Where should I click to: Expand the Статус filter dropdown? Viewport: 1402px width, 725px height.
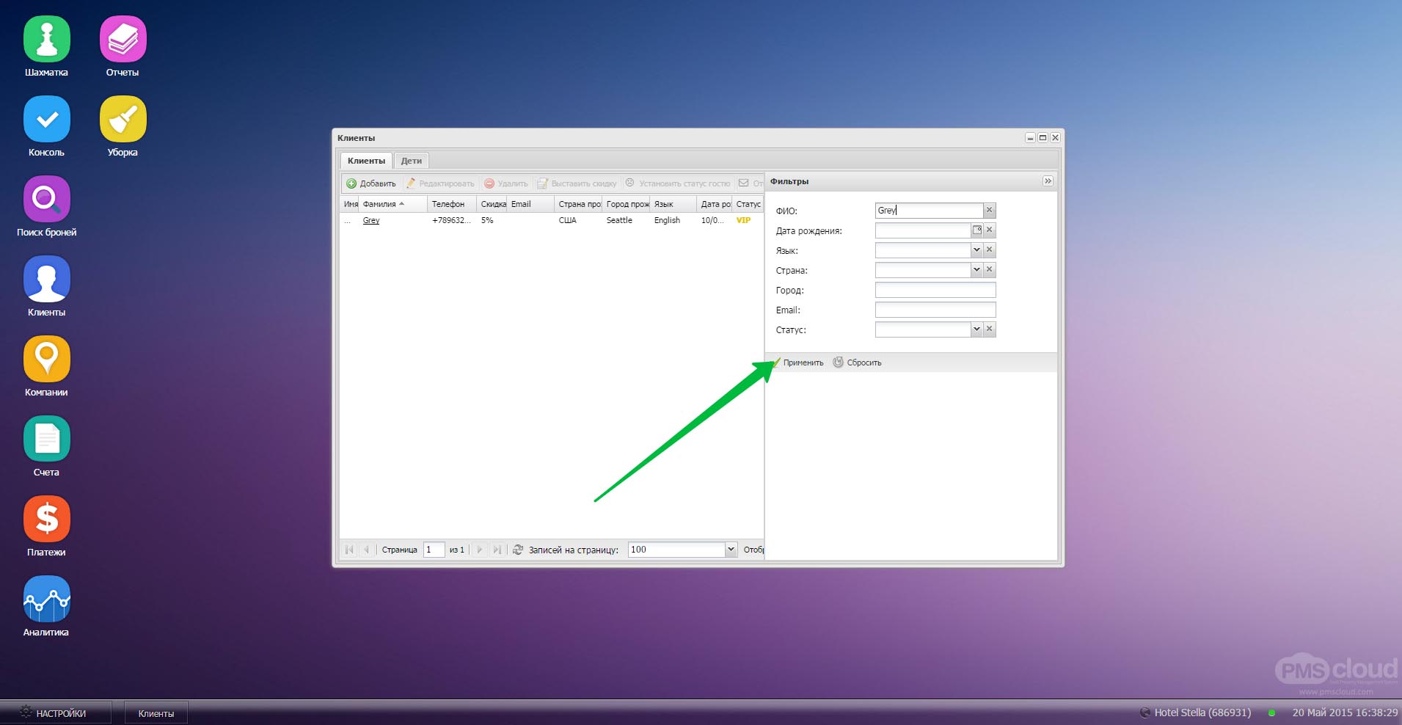tap(976, 329)
